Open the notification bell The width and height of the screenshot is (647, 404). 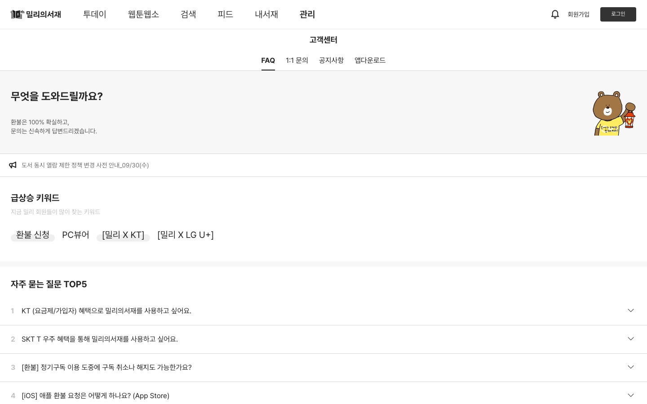[555, 14]
